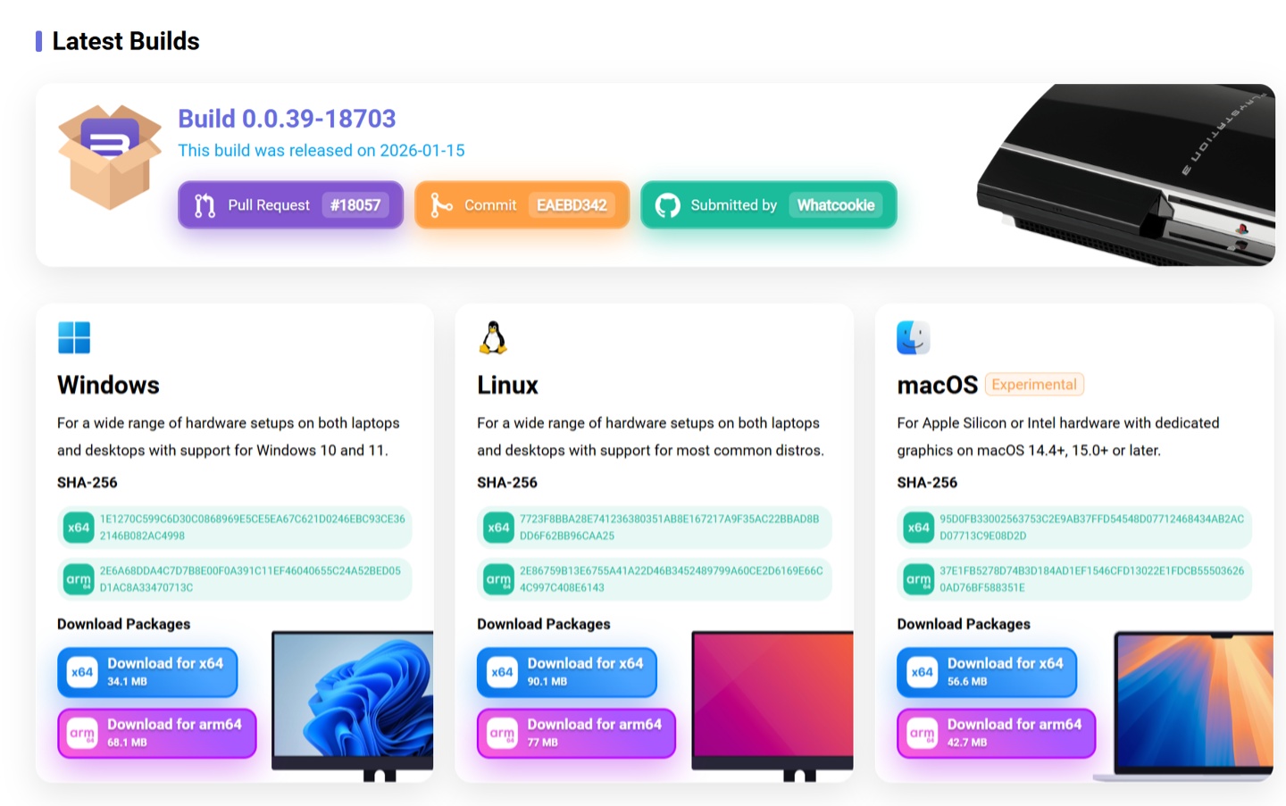This screenshot has height=806, width=1286.
Task: Open Pull Request #18057
Action: (x=290, y=205)
